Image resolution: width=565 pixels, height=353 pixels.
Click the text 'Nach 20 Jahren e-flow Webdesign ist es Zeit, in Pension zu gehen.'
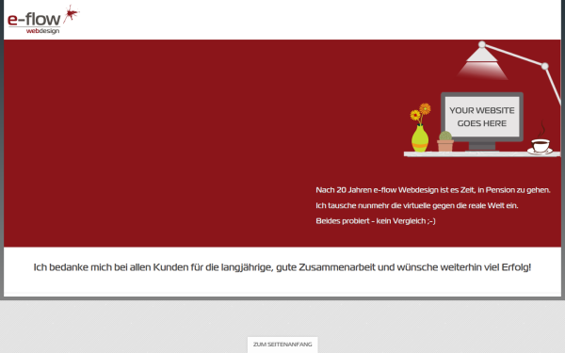[433, 190]
